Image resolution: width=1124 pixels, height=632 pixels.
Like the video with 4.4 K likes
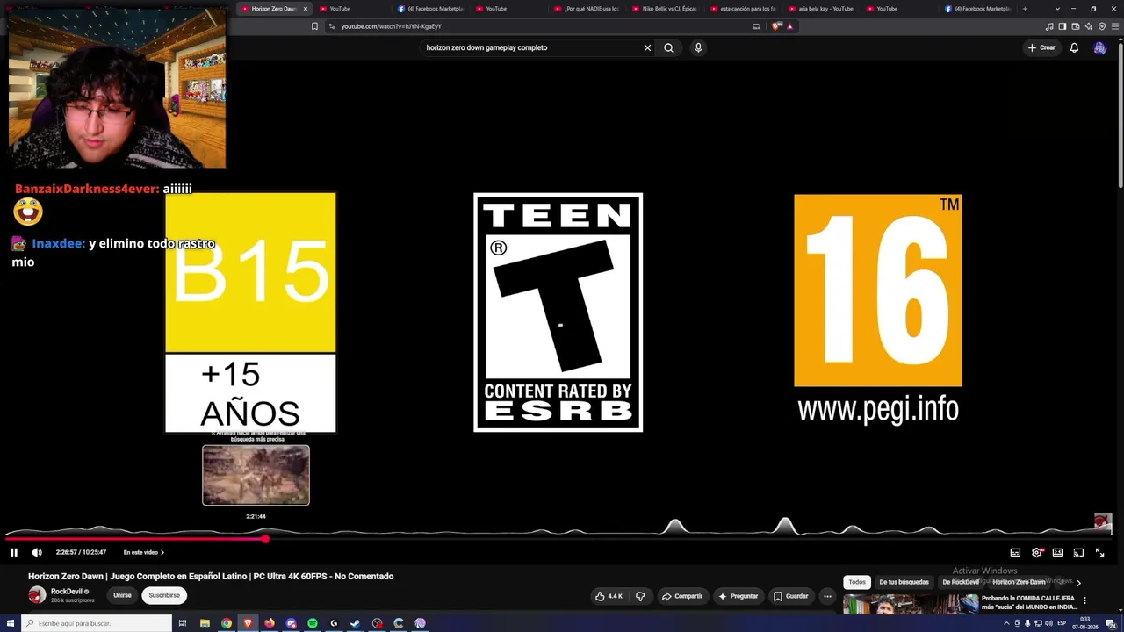coord(609,596)
